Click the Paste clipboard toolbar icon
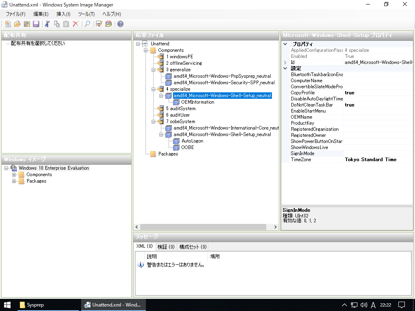Image resolution: width=415 pixels, height=311 pixels. (x=66, y=24)
